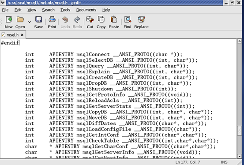
Task: Minimize the gedit window
Action: click(x=226, y=3)
